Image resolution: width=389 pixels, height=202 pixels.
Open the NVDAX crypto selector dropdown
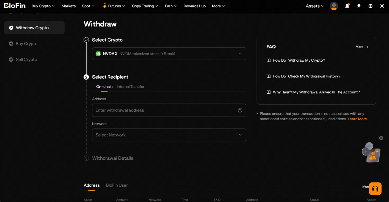(169, 54)
